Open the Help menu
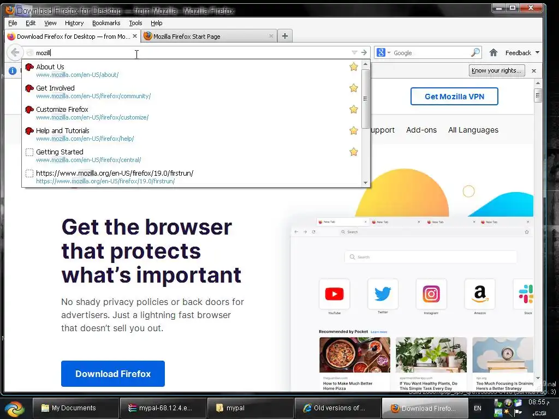 tap(157, 23)
